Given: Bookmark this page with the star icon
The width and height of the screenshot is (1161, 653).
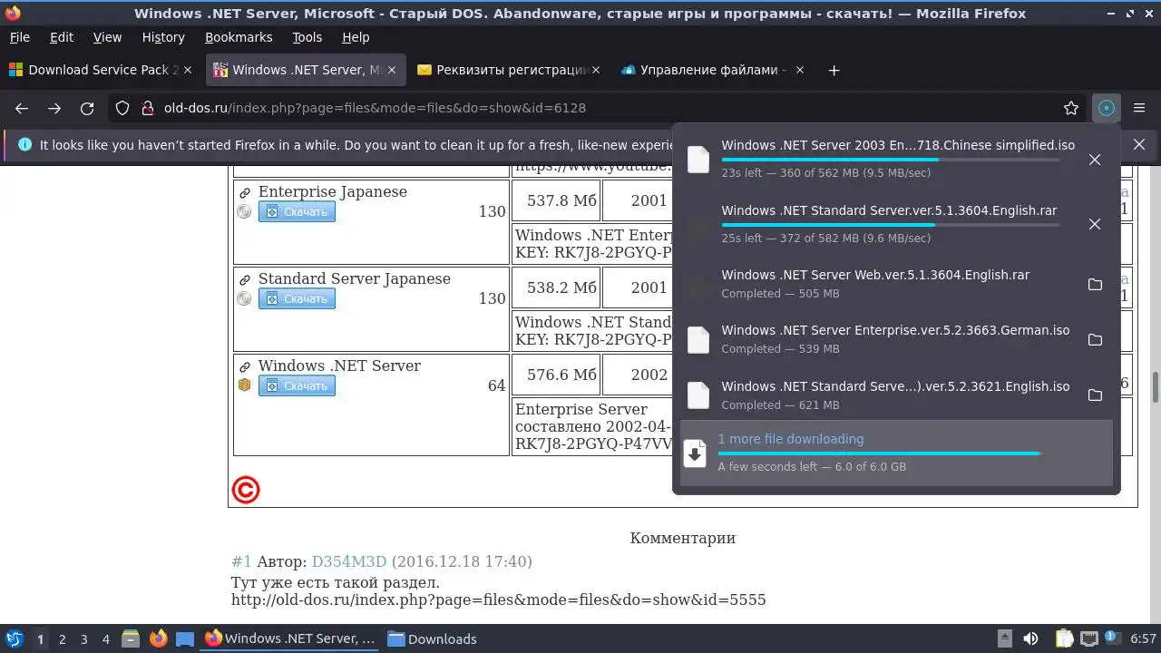Looking at the screenshot, I should [1071, 108].
